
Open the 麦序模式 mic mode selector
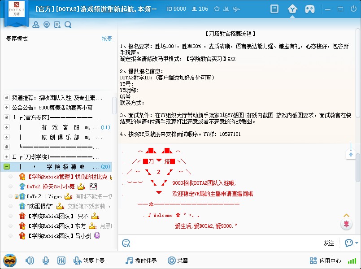[17, 39]
